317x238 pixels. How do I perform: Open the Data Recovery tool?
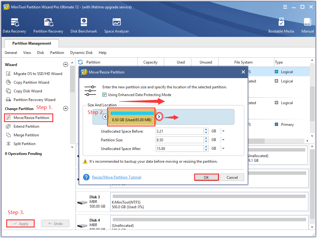pos(14,25)
